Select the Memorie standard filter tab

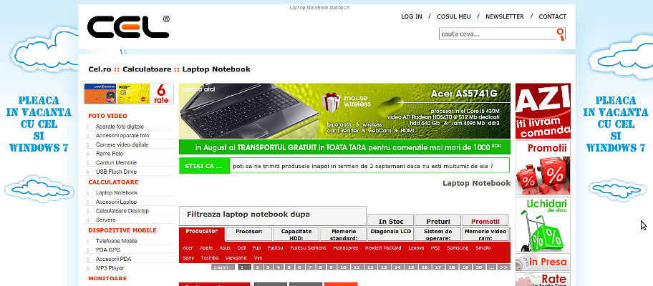point(344,234)
